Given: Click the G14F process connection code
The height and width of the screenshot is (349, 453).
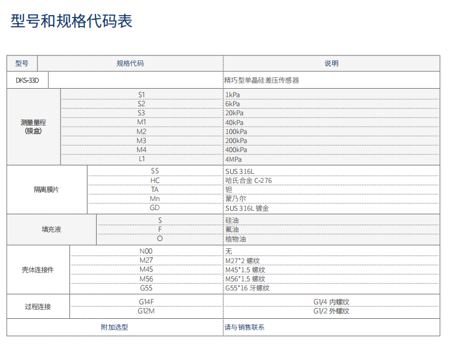Looking at the screenshot, I should coord(146,302).
